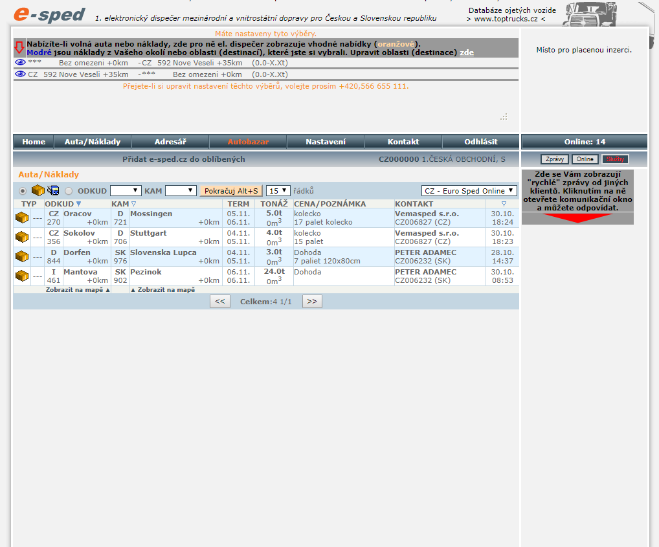
Task: Click tonnage value 24.0t
Action: click(274, 271)
